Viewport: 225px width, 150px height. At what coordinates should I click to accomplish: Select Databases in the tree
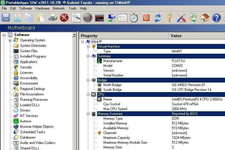(28, 137)
